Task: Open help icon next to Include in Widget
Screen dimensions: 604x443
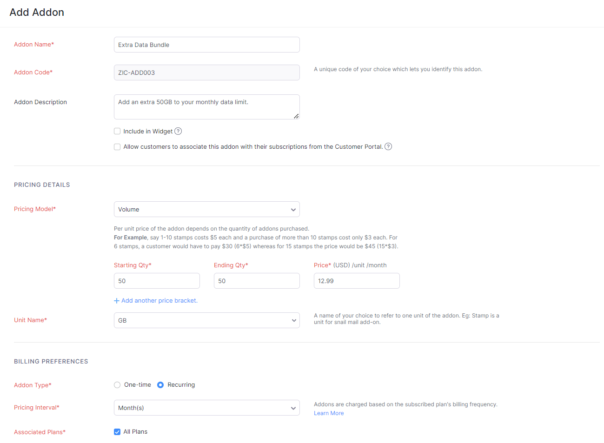Action: [x=178, y=131]
